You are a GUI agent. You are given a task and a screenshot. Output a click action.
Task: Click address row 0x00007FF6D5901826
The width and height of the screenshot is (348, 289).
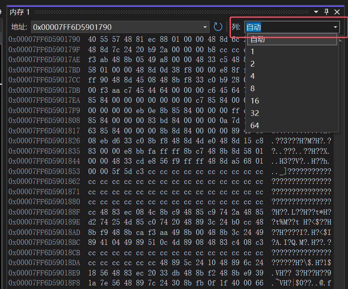44,141
